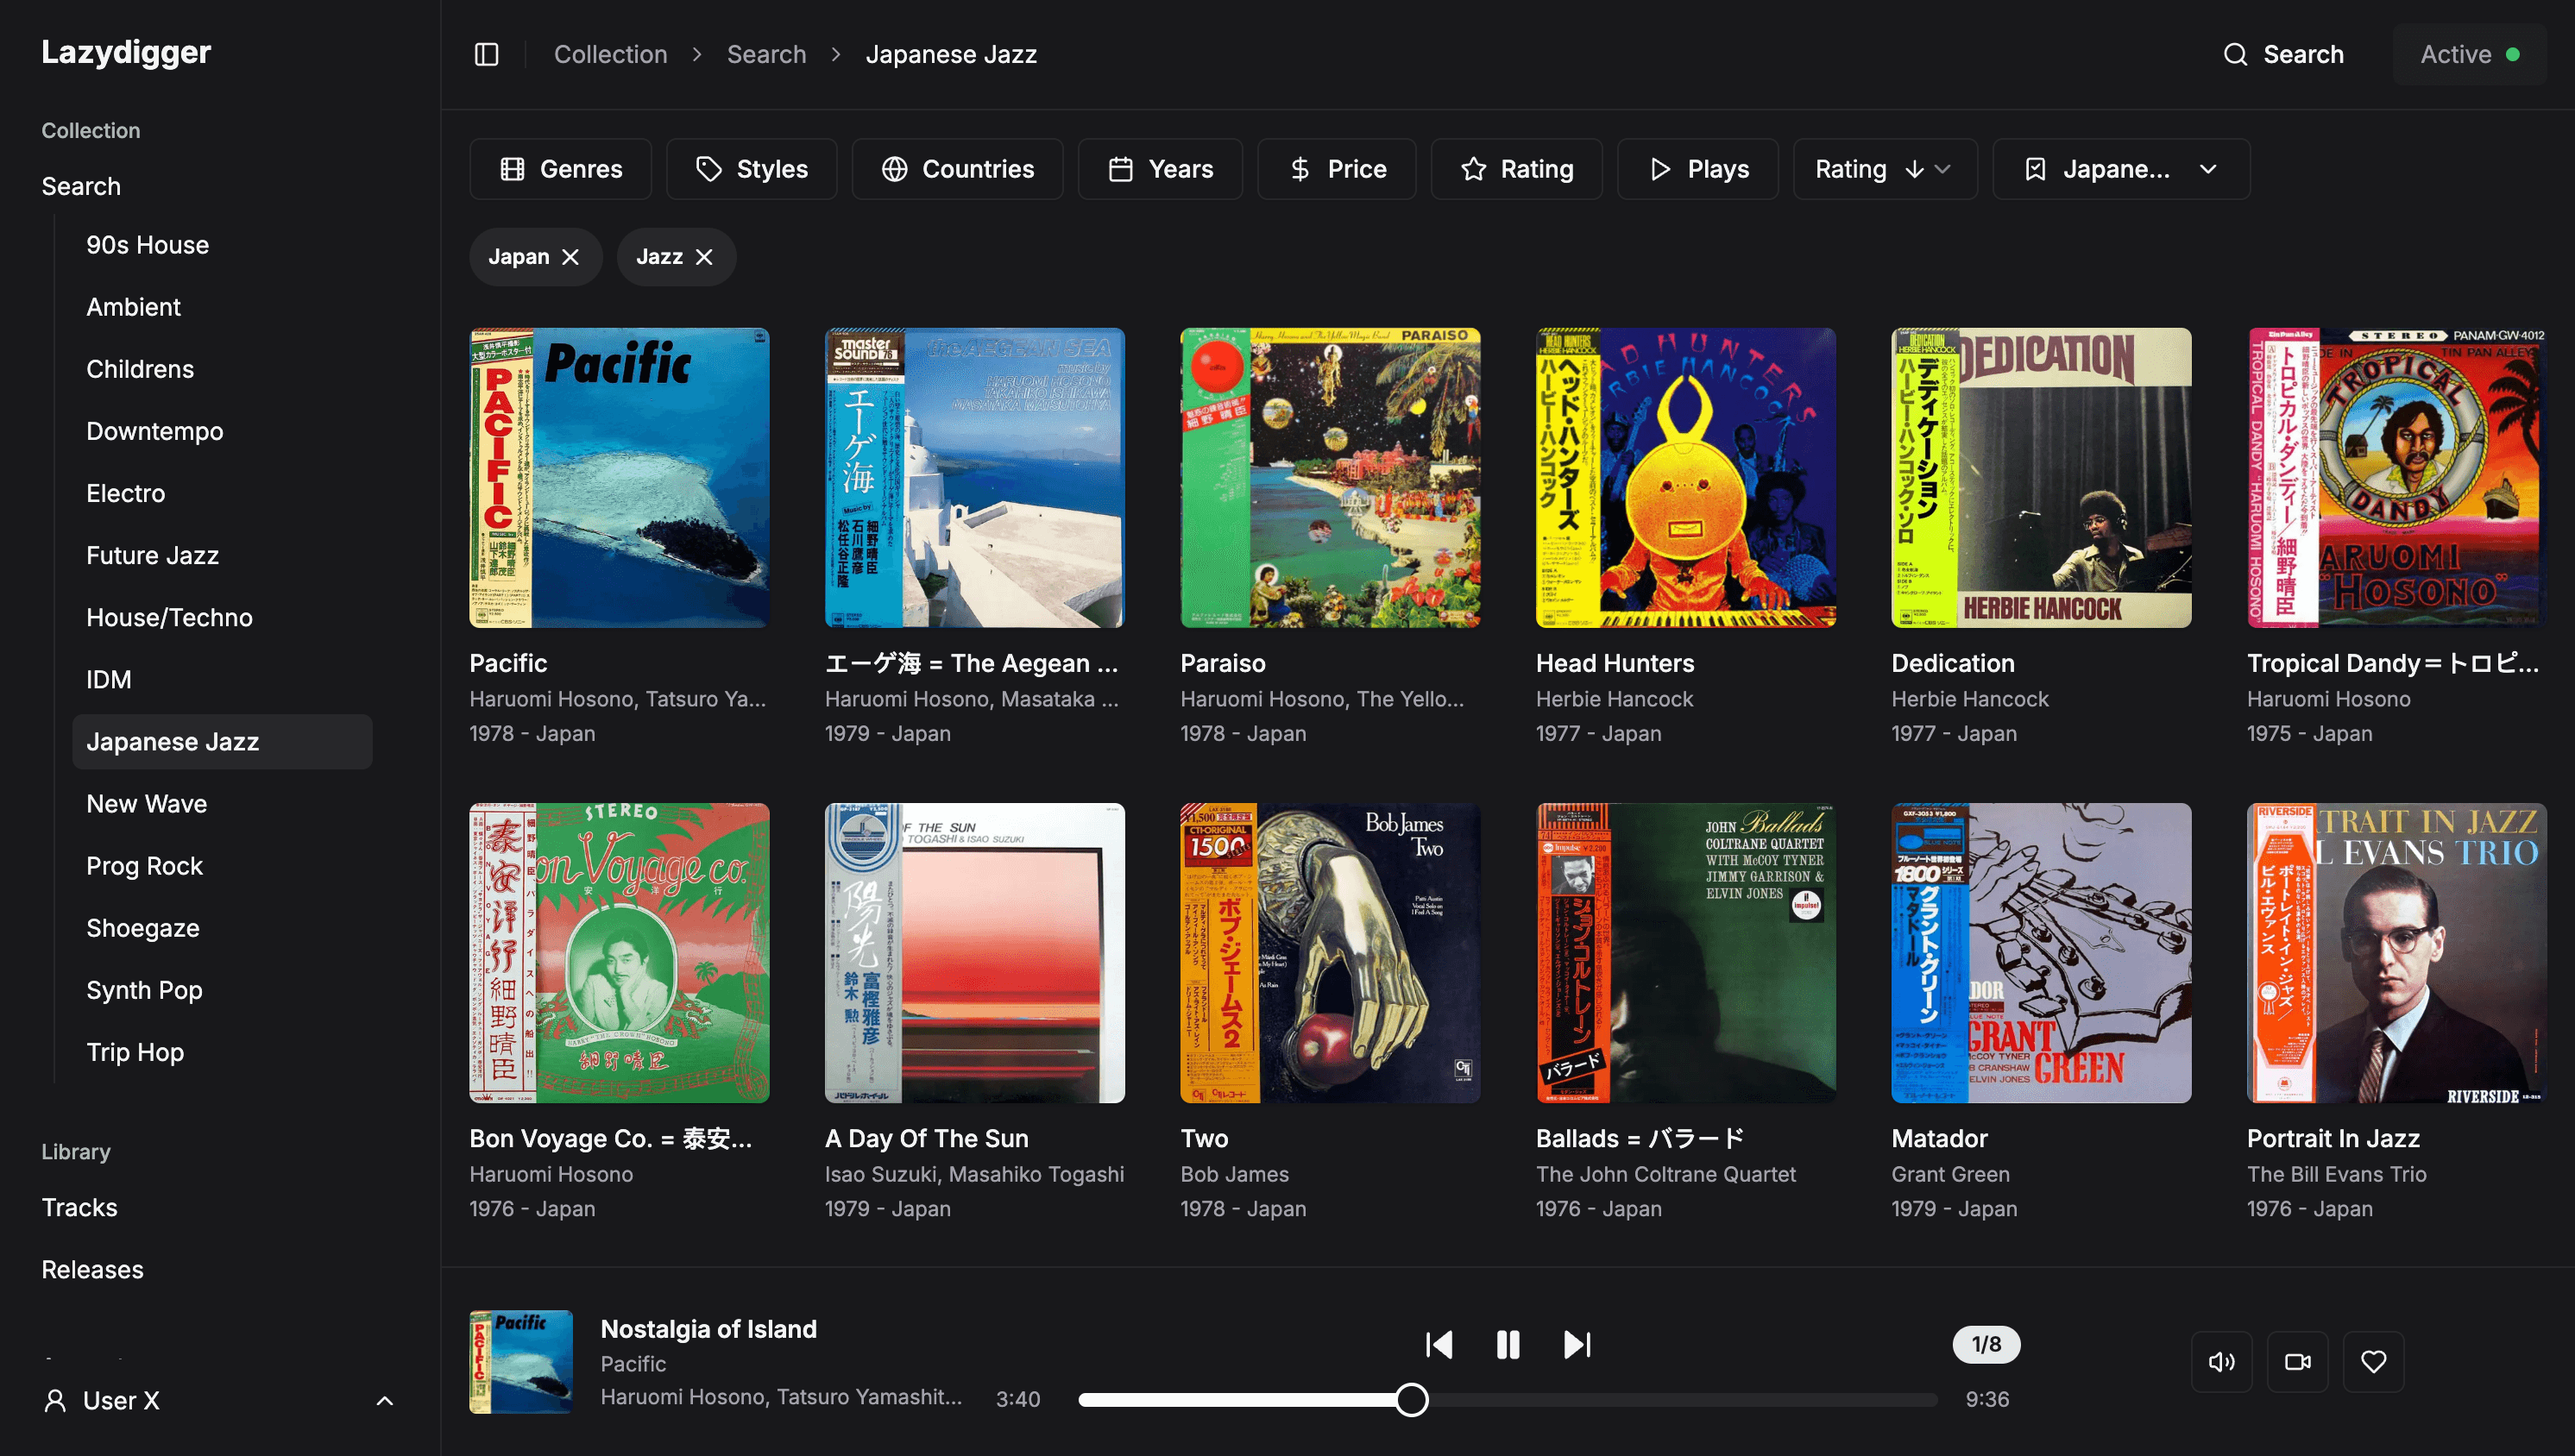Favorite the current track via heart icon

click(x=2374, y=1361)
